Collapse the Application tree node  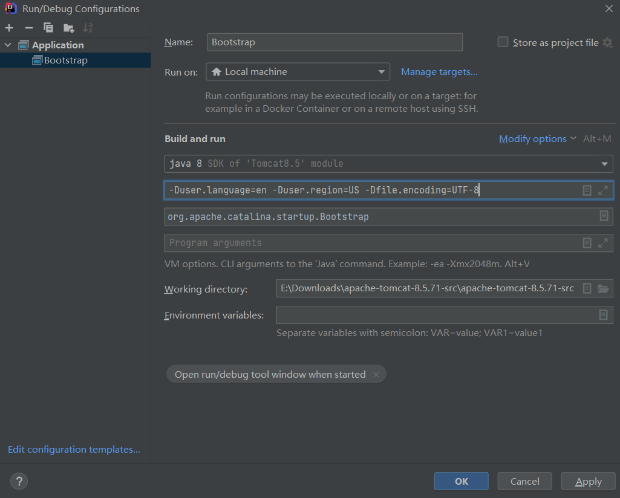click(8, 45)
